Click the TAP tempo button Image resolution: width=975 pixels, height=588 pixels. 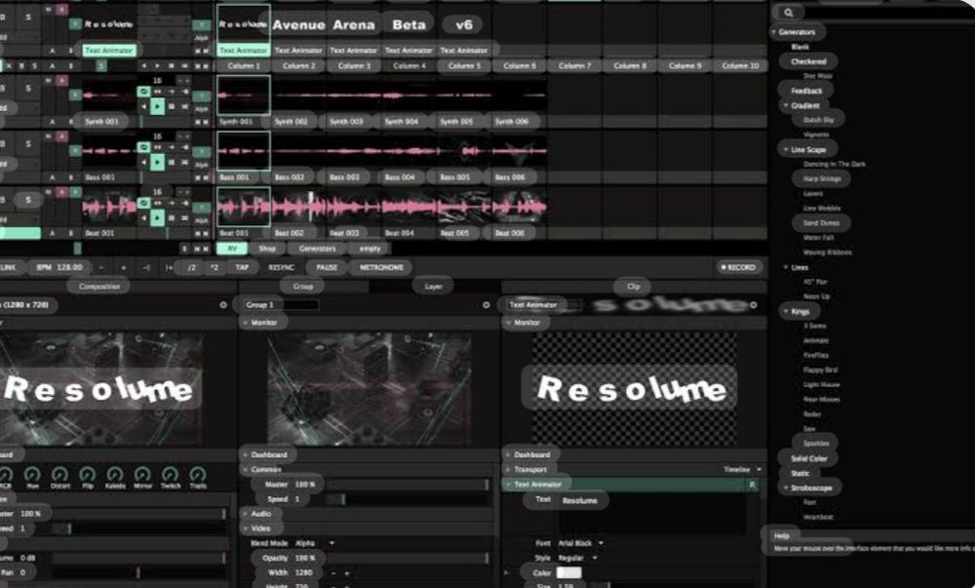pyautogui.click(x=242, y=267)
